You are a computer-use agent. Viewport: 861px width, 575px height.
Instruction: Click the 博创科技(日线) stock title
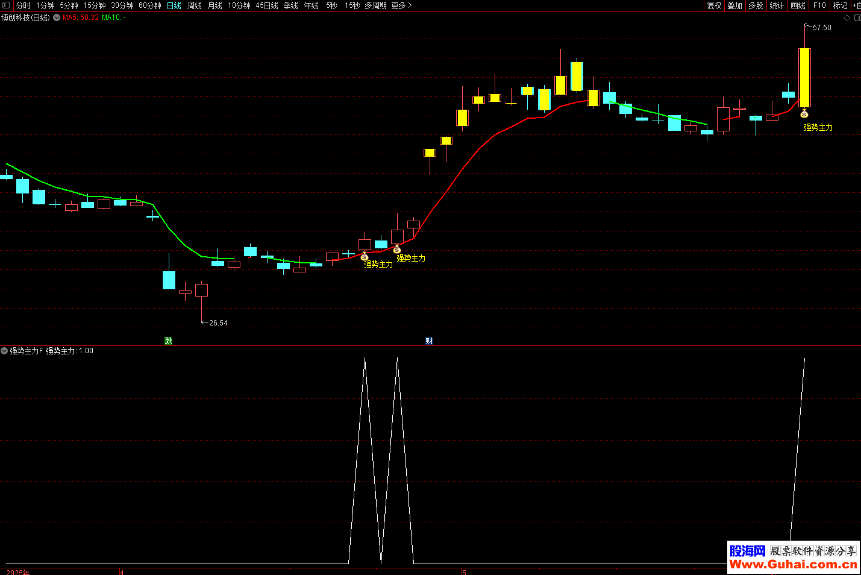coord(25,17)
